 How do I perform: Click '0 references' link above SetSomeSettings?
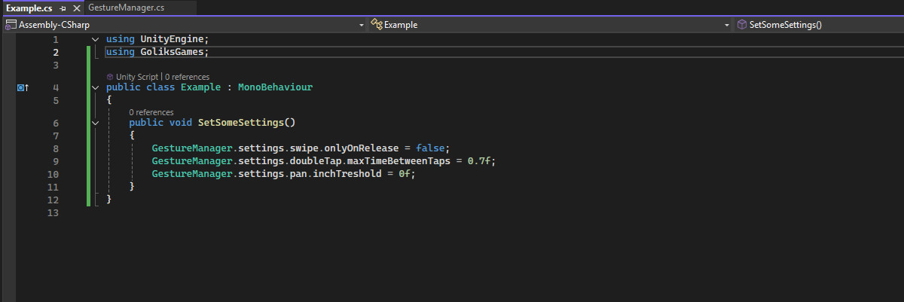tap(151, 112)
